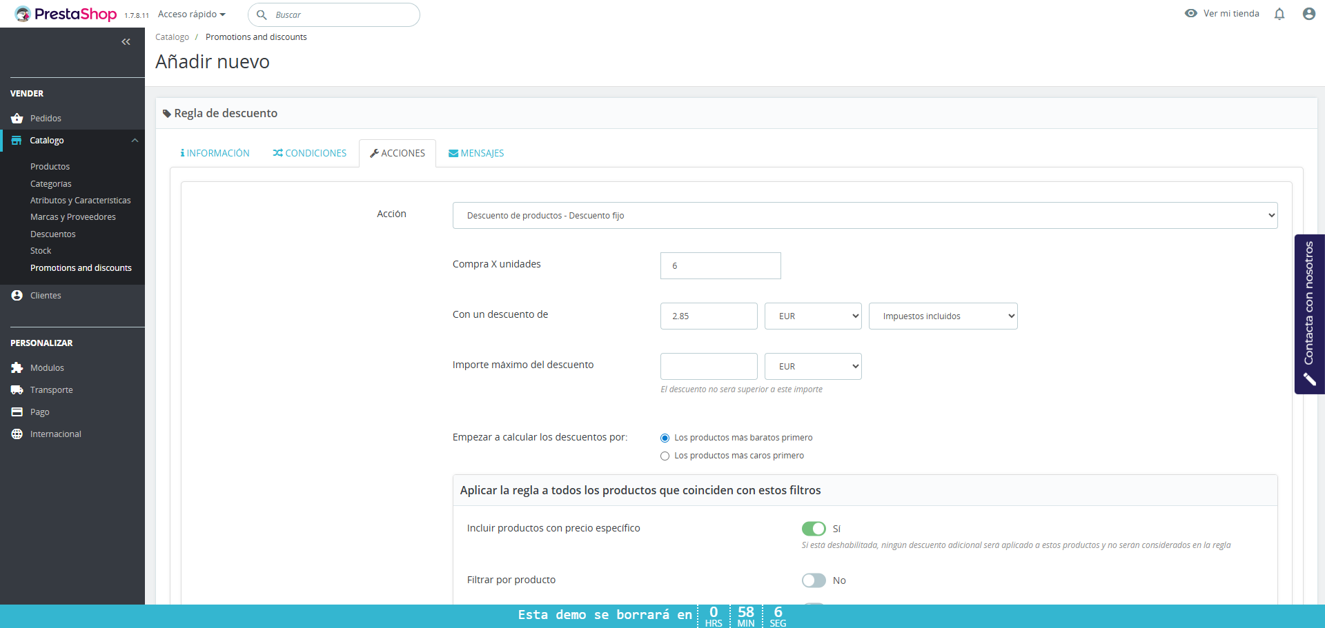The image size is (1325, 628).
Task: Click the Modulos menu label
Action: [47, 368]
